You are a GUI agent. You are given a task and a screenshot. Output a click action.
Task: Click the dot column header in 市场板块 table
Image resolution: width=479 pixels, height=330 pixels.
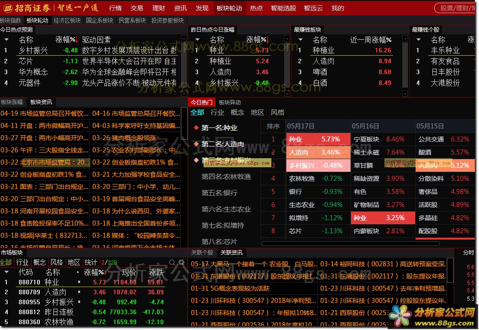pos(78,272)
